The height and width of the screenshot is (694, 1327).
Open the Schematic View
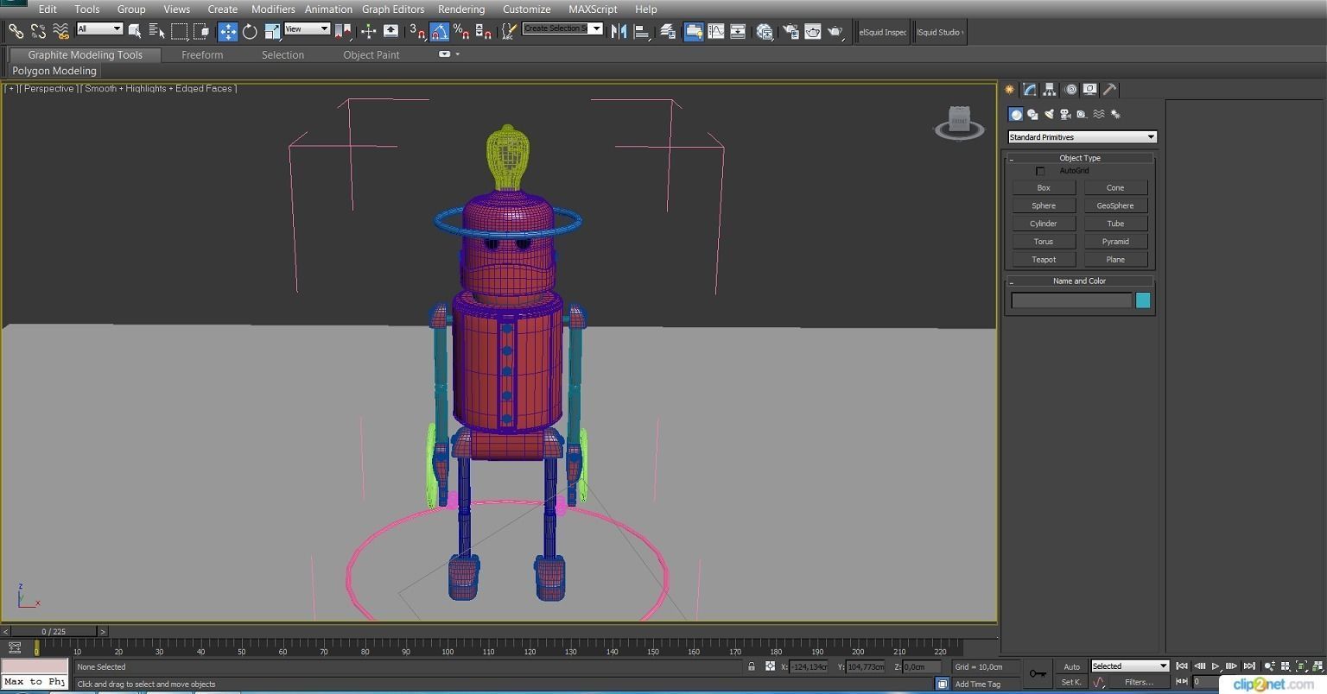click(738, 31)
